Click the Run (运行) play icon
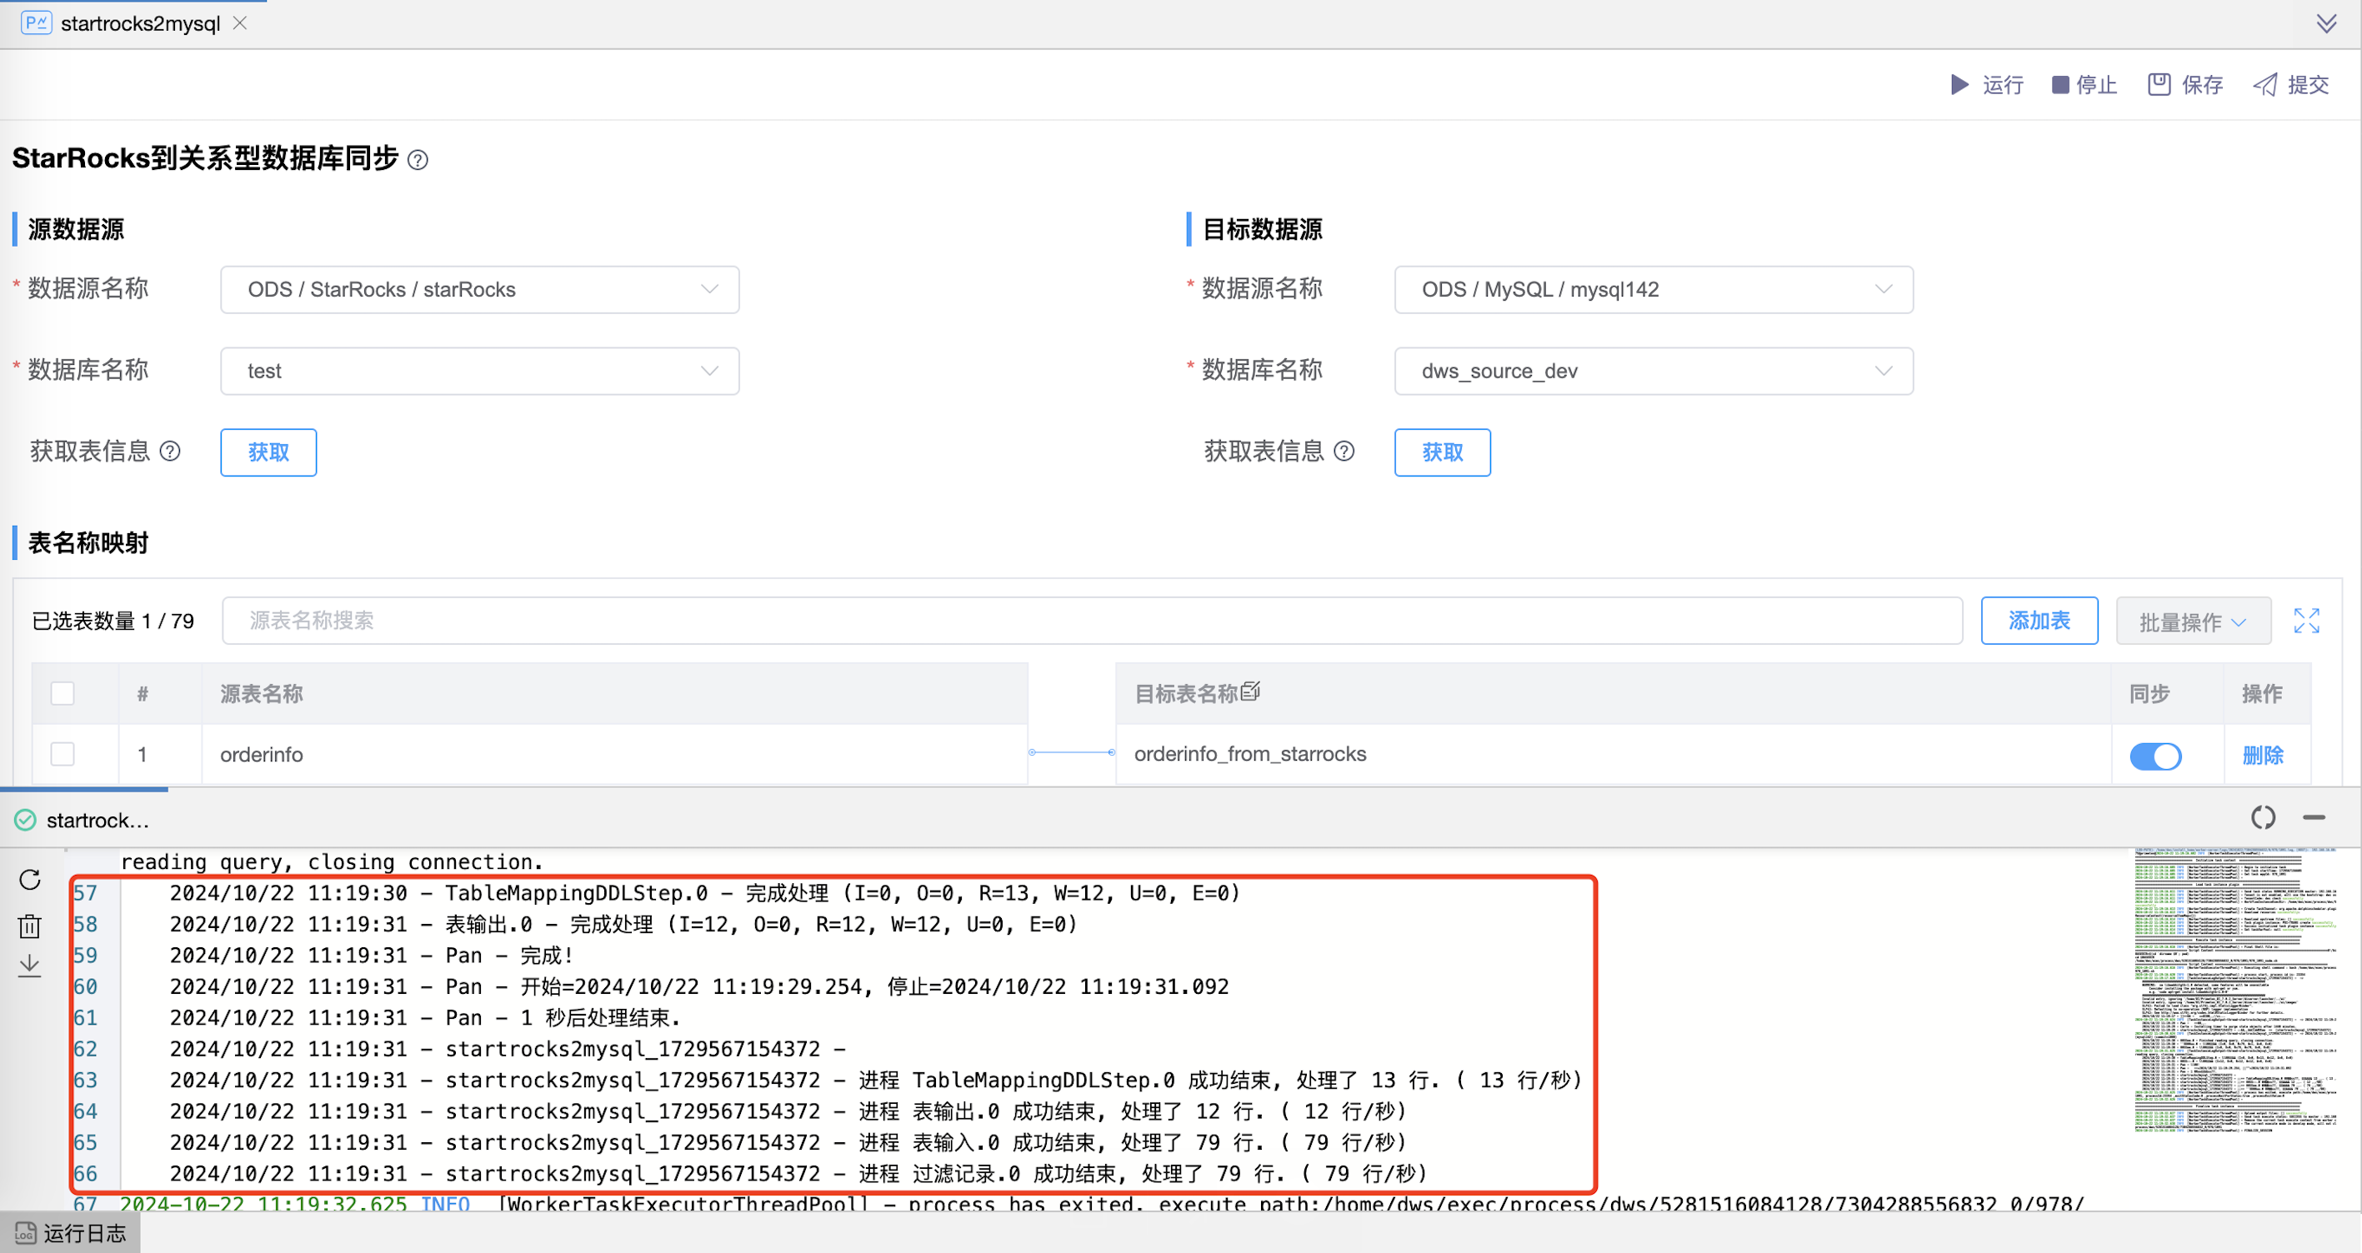Screen dimensions: 2362x1253 coord(1959,85)
